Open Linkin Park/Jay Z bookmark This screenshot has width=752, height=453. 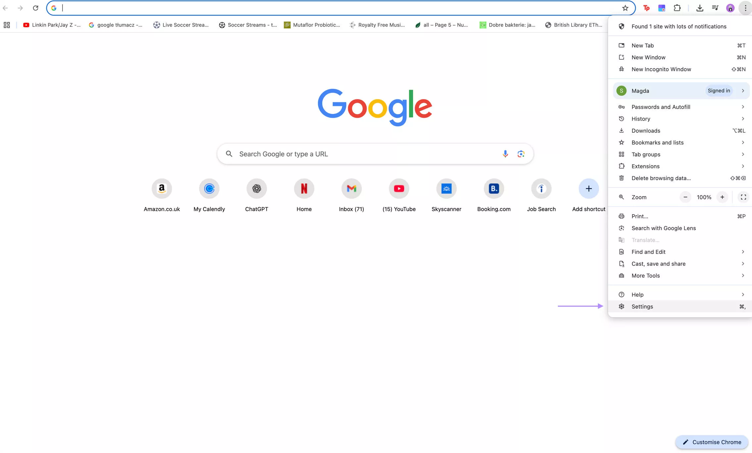(52, 25)
